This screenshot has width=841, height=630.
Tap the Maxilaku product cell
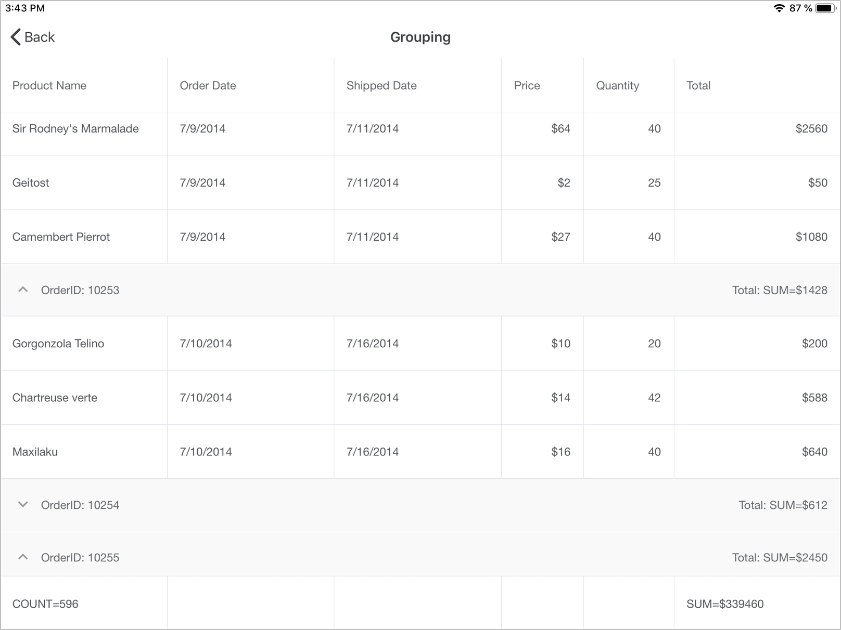[x=35, y=452]
